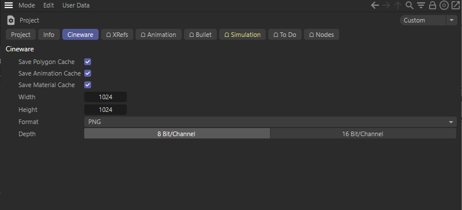Select the Cineware tab
The height and width of the screenshot is (210, 462).
tap(80, 35)
